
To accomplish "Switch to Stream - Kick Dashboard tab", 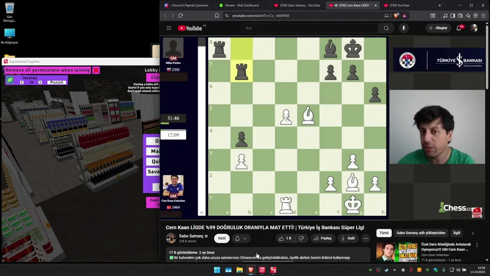I will 242,5.
